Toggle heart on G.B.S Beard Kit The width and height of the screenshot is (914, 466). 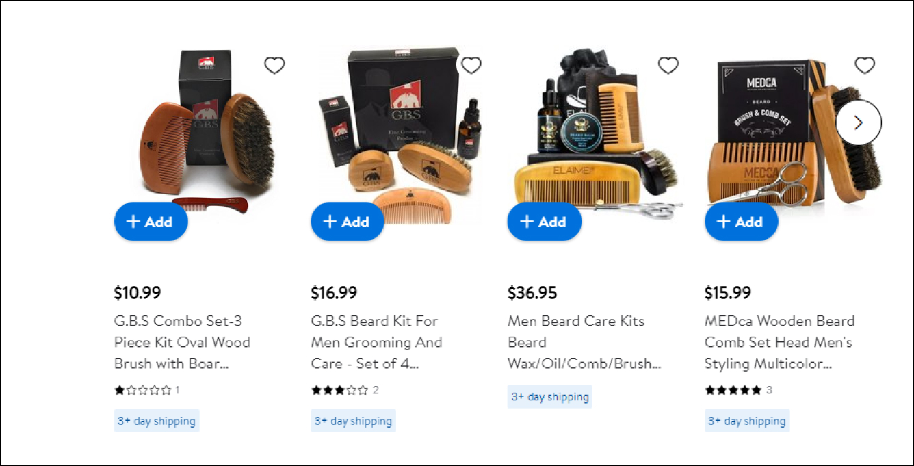click(471, 66)
